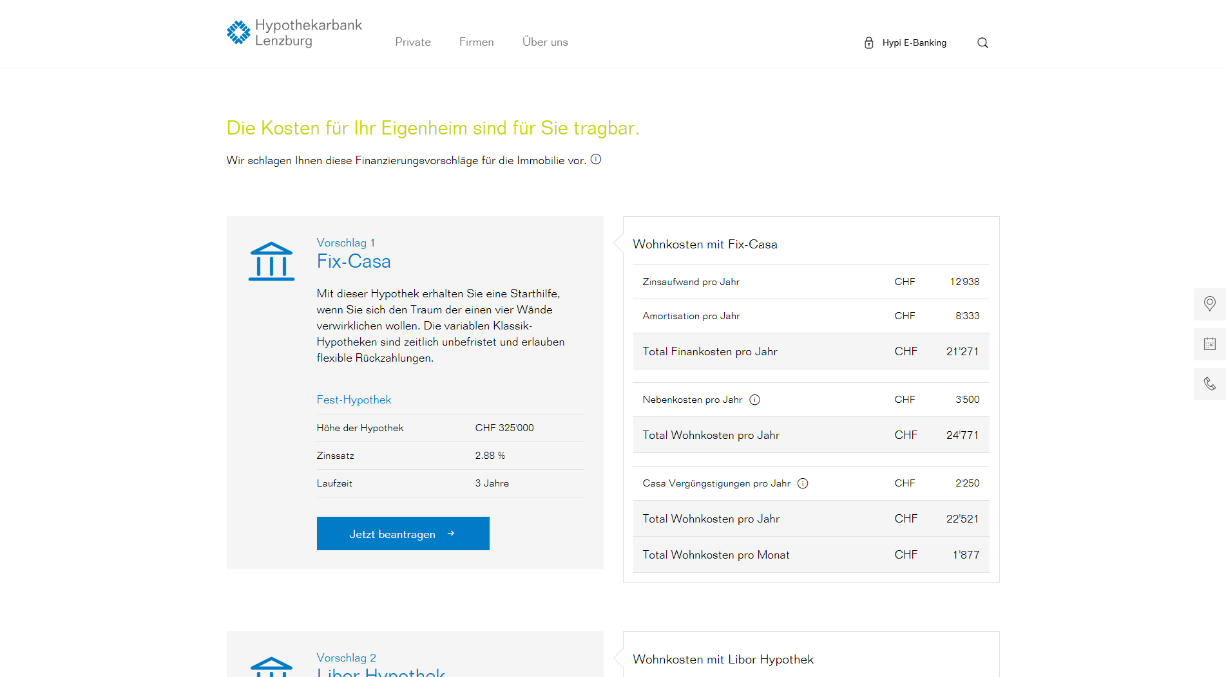
Task: Open the Private menu
Action: pyautogui.click(x=413, y=42)
